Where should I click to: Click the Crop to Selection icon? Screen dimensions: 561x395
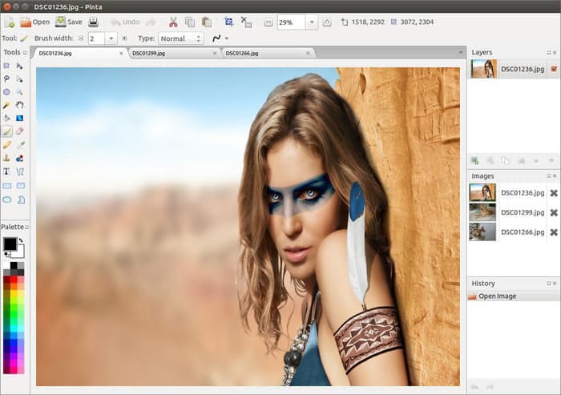point(228,22)
